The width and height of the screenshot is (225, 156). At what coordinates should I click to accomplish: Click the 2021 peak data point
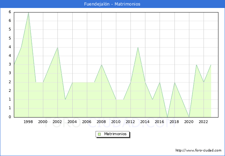(x=196, y=65)
